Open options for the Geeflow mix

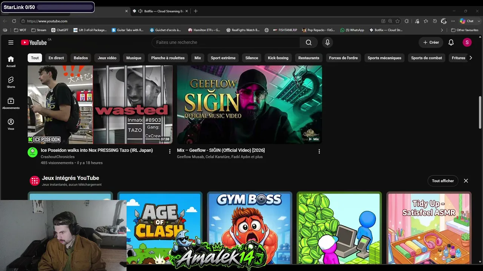point(319,151)
